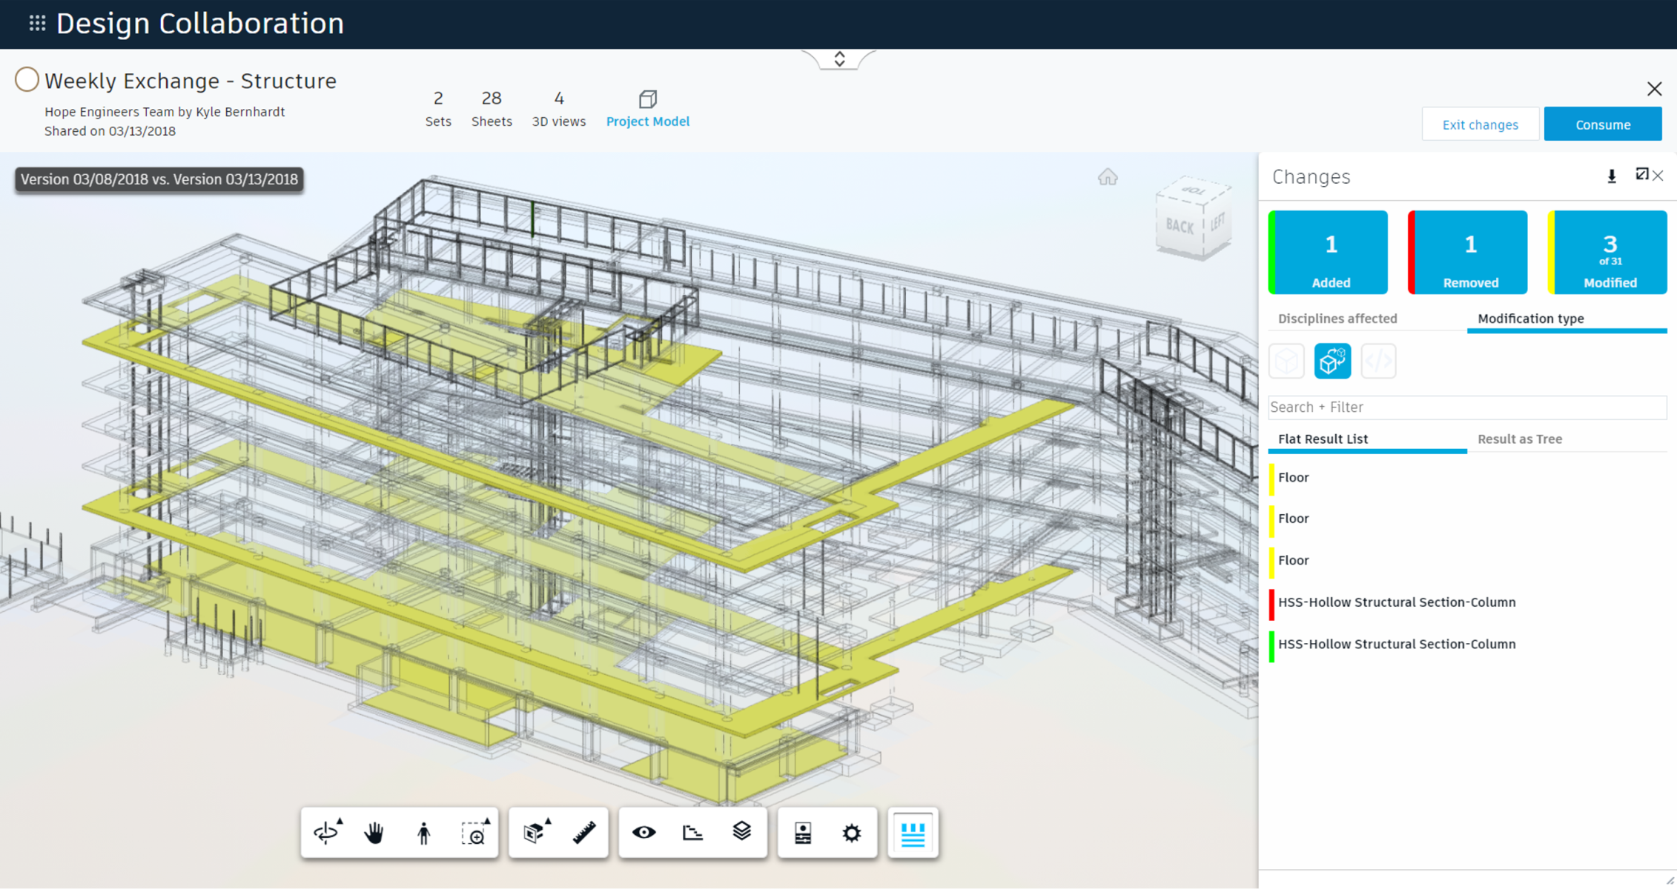Toggle the eye visibility tool

pos(644,833)
